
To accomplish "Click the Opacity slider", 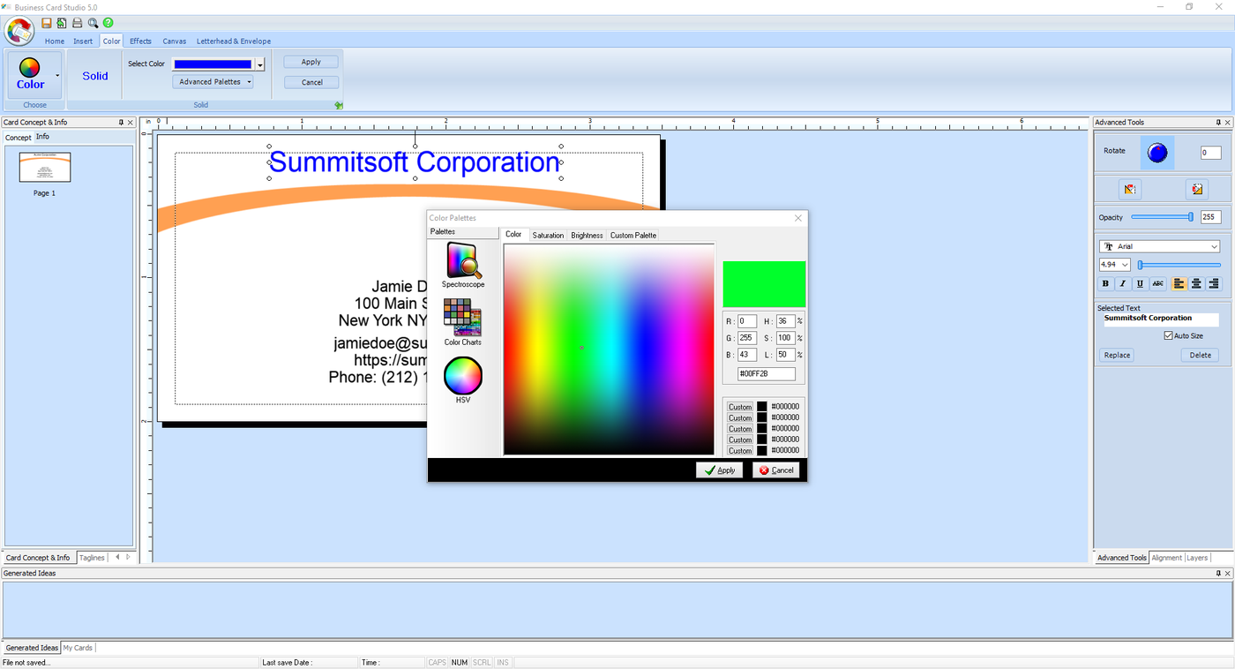I will (x=1163, y=217).
